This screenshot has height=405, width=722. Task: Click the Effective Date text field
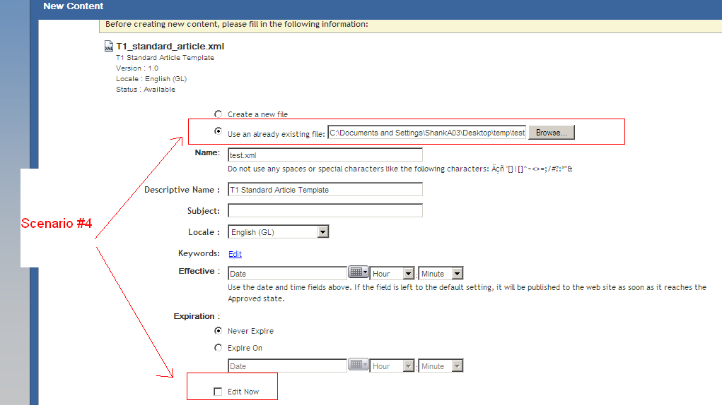(x=287, y=273)
